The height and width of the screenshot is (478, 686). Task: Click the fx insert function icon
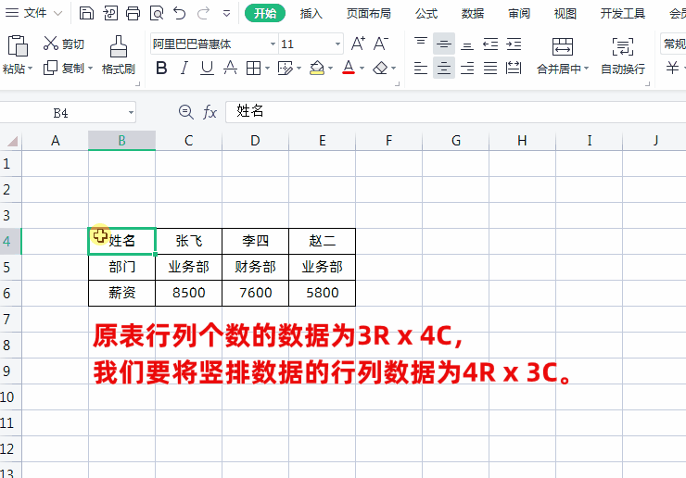click(210, 112)
